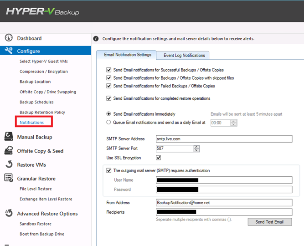Click the daily email time field
This screenshot has height=246, width=304.
(221, 123)
